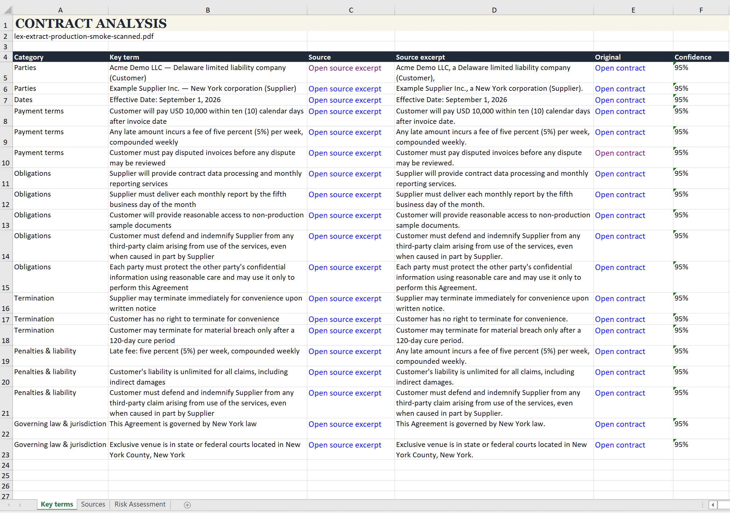This screenshot has height=513, width=730.
Task: Open source excerpt for 120-day cure period row
Action: (345, 331)
